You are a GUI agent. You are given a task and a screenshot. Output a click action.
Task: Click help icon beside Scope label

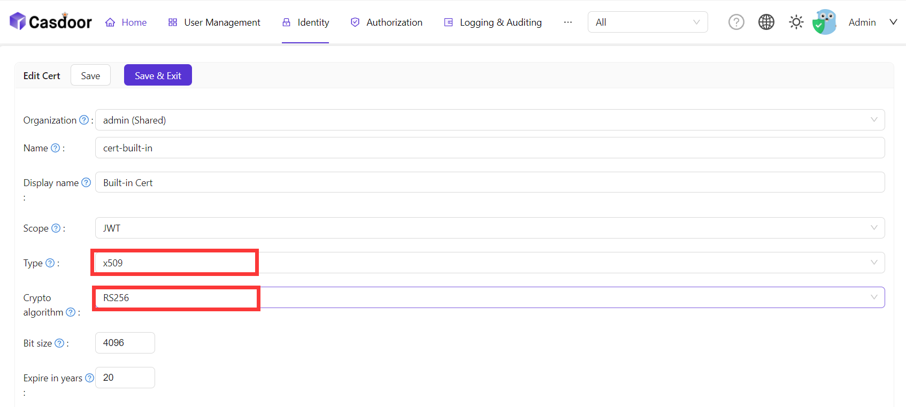[x=56, y=228]
